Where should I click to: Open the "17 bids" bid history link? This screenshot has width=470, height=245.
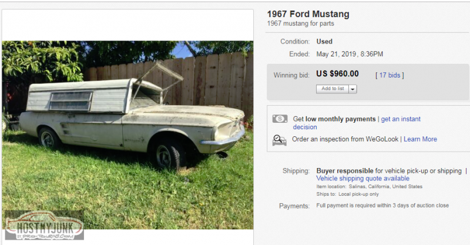[x=390, y=75]
